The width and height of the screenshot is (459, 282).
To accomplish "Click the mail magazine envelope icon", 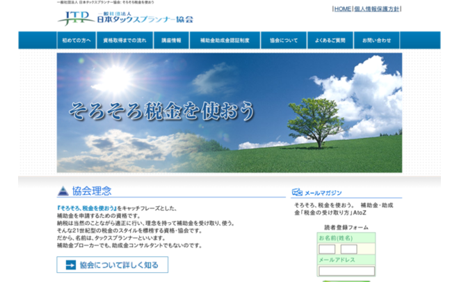I will tap(297, 192).
